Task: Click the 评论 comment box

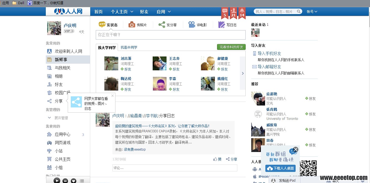Action: [175, 168]
